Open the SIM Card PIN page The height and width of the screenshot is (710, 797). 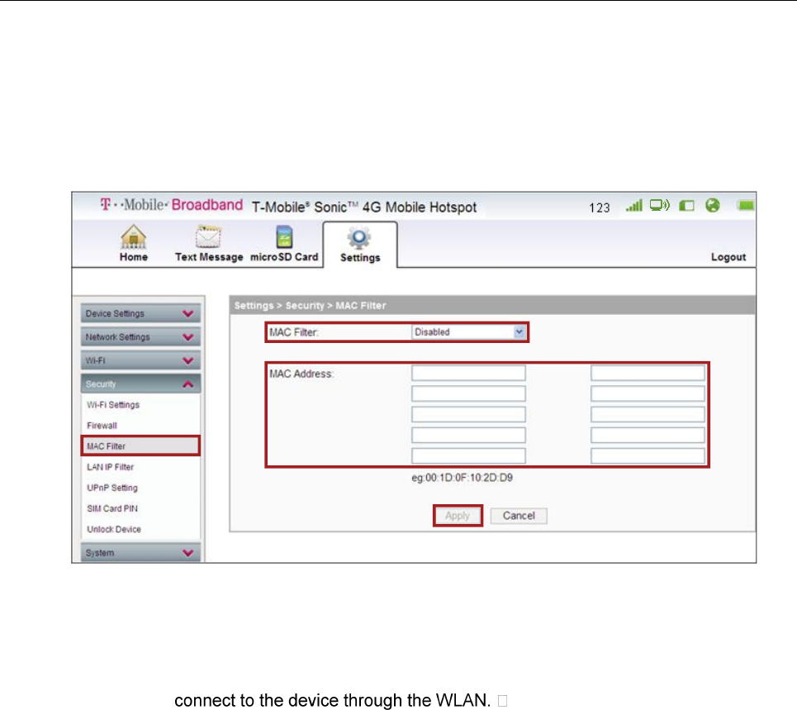click(x=112, y=508)
